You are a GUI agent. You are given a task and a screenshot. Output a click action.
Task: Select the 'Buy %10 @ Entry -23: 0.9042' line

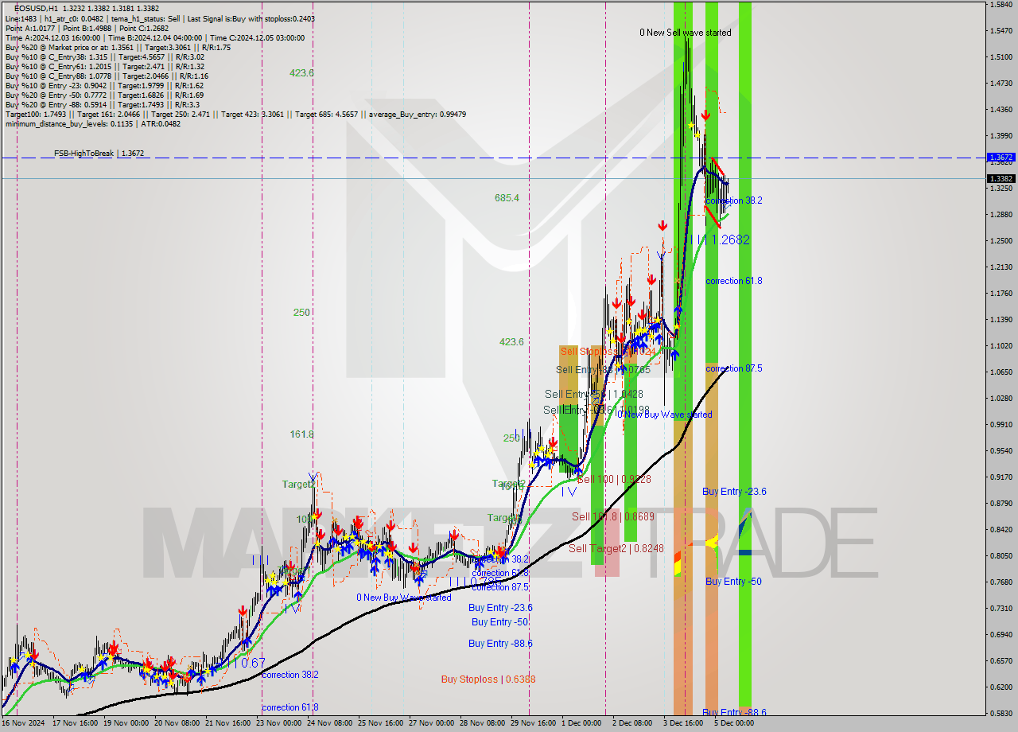pos(103,85)
